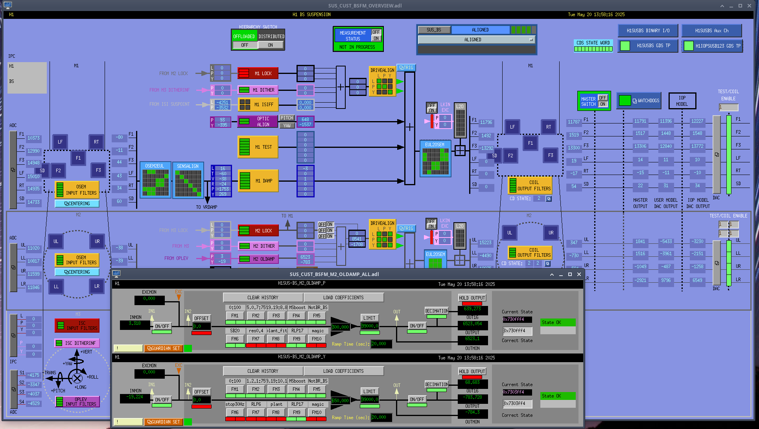Open GUARDIAN SET menu for OLDAMP_P
This screenshot has height=429, width=759.
[x=163, y=348]
